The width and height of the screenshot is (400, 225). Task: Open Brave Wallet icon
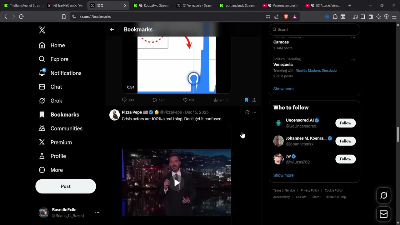coord(371,17)
